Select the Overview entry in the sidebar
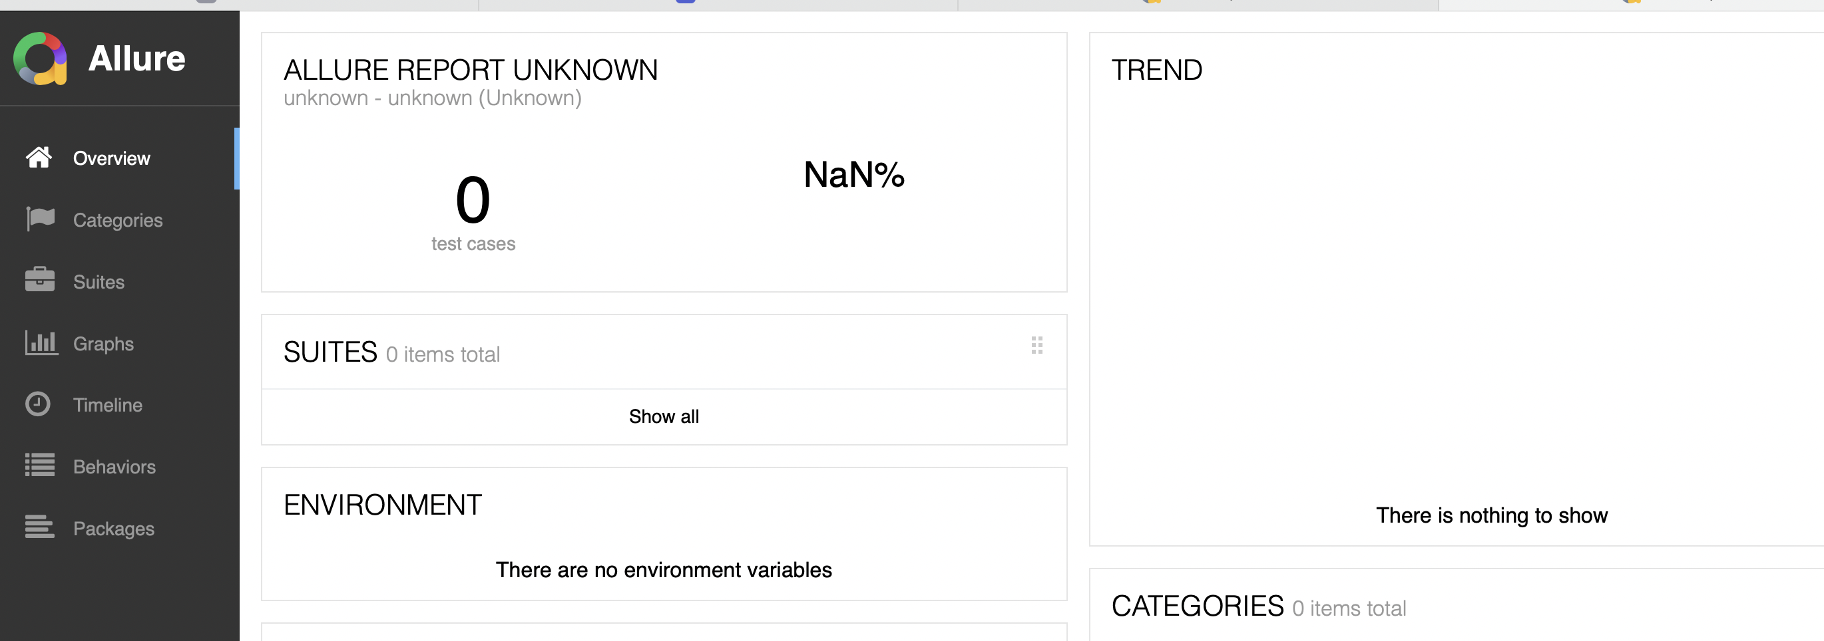Image resolution: width=1824 pixels, height=641 pixels. click(111, 158)
